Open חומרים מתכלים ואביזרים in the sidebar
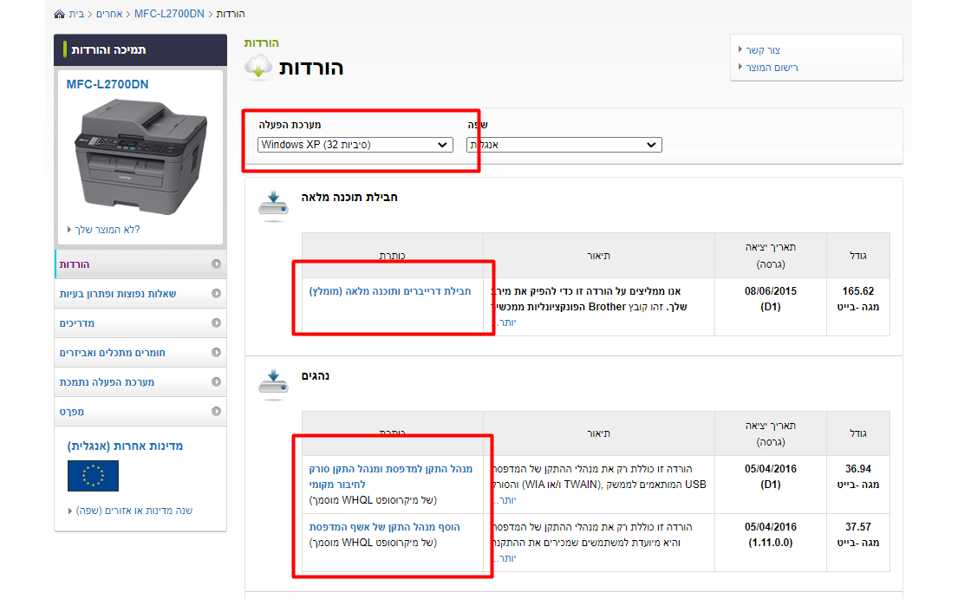The height and width of the screenshot is (599, 971). [x=140, y=353]
